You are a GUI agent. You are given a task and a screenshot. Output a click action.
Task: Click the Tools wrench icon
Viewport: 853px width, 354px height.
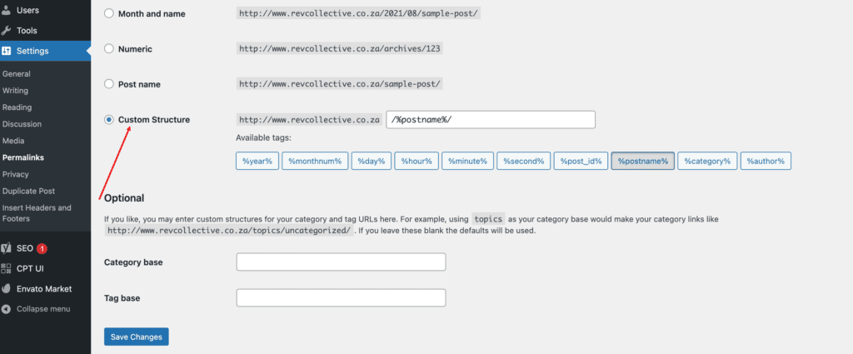click(6, 31)
